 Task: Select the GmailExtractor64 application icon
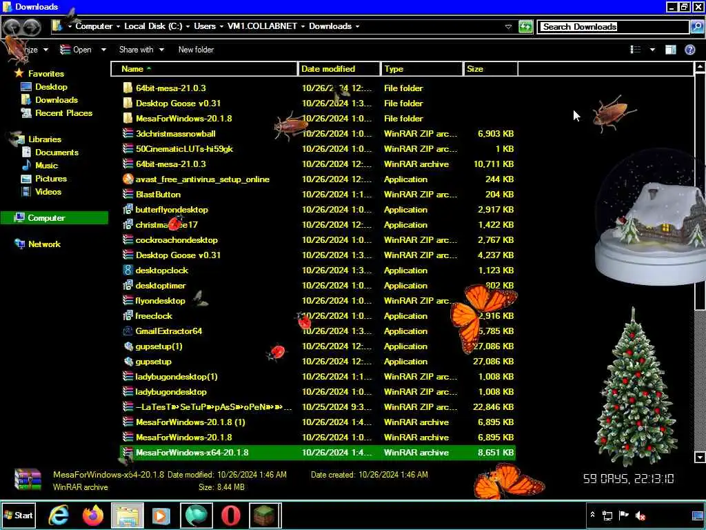tap(128, 331)
